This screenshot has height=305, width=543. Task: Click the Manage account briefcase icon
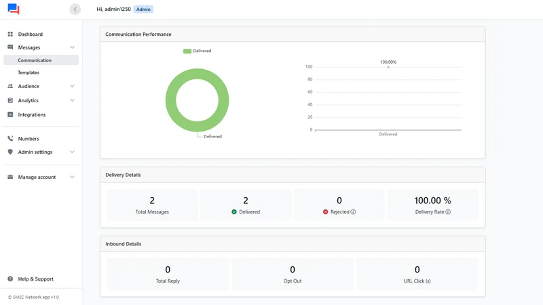click(10, 177)
